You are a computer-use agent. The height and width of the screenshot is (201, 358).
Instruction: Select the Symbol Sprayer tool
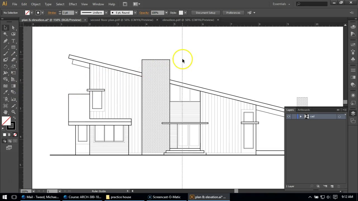pyautogui.click(x=5, y=99)
